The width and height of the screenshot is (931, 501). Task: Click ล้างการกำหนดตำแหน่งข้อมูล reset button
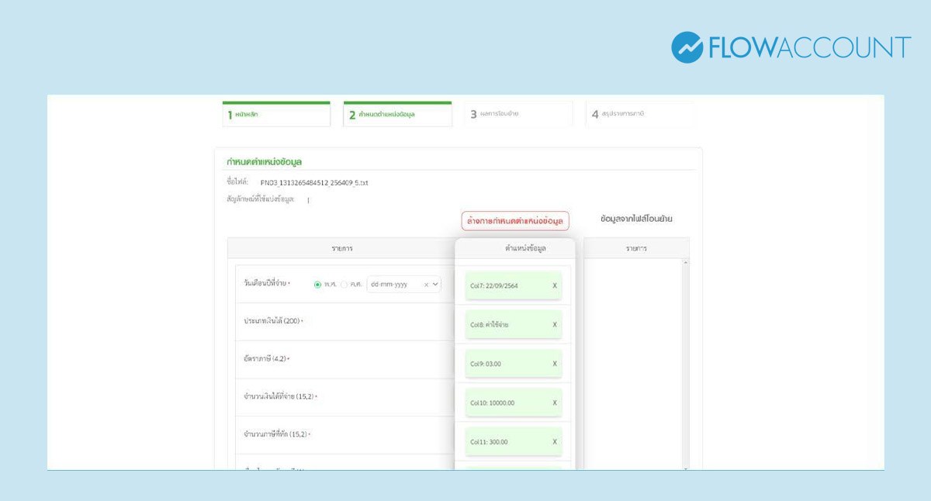tap(515, 221)
